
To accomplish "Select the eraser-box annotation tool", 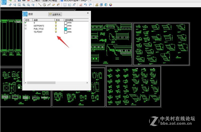I will 58,5.
